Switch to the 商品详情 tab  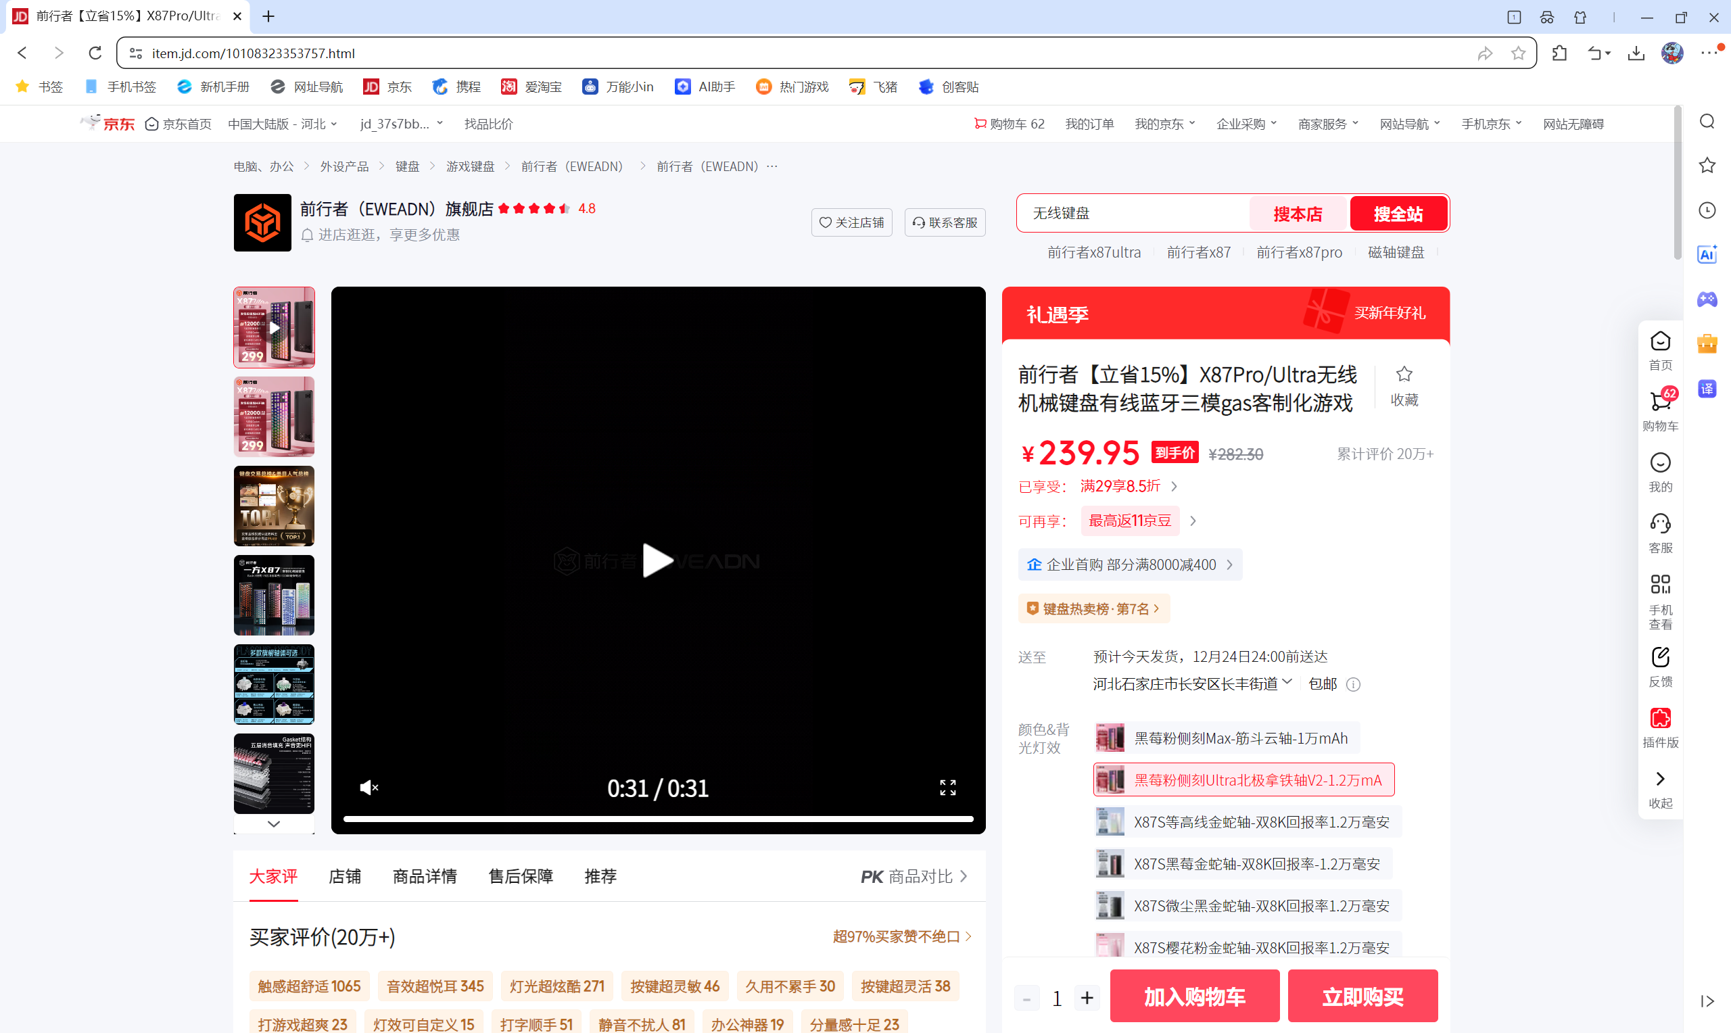424,875
